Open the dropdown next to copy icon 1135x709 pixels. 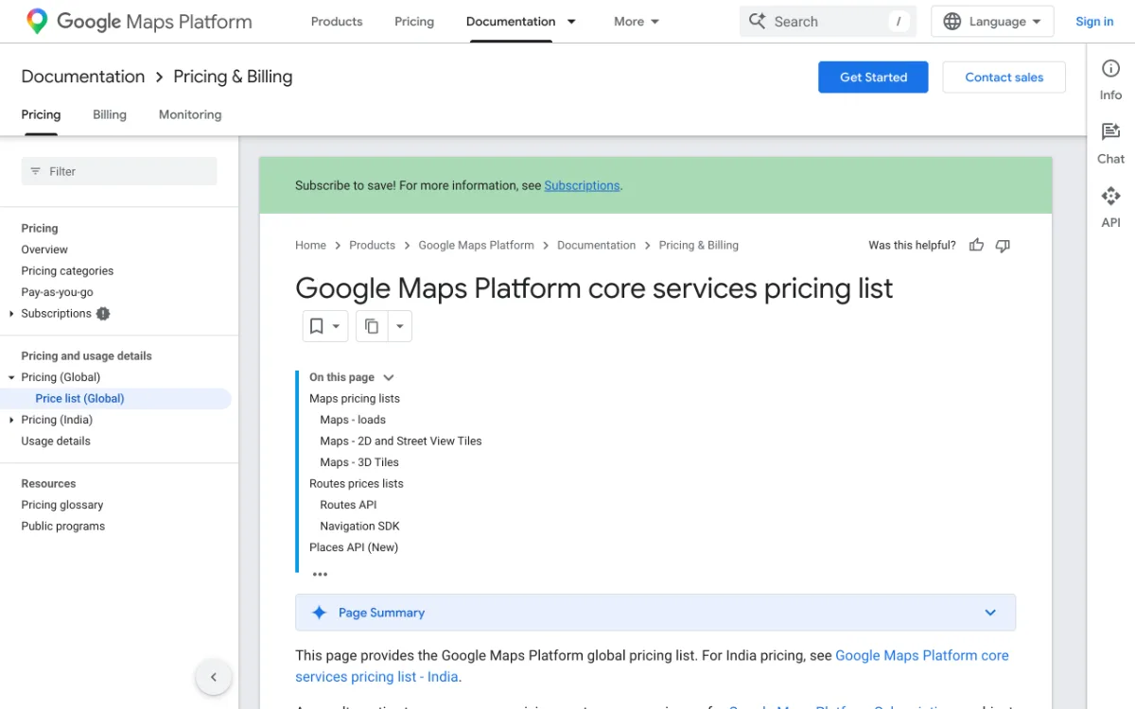tap(399, 326)
